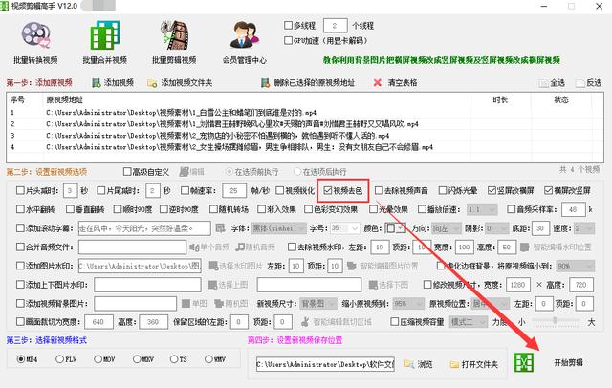The width and height of the screenshot is (612, 388).
Task: Click the 线程 count input field
Action: coord(335,26)
